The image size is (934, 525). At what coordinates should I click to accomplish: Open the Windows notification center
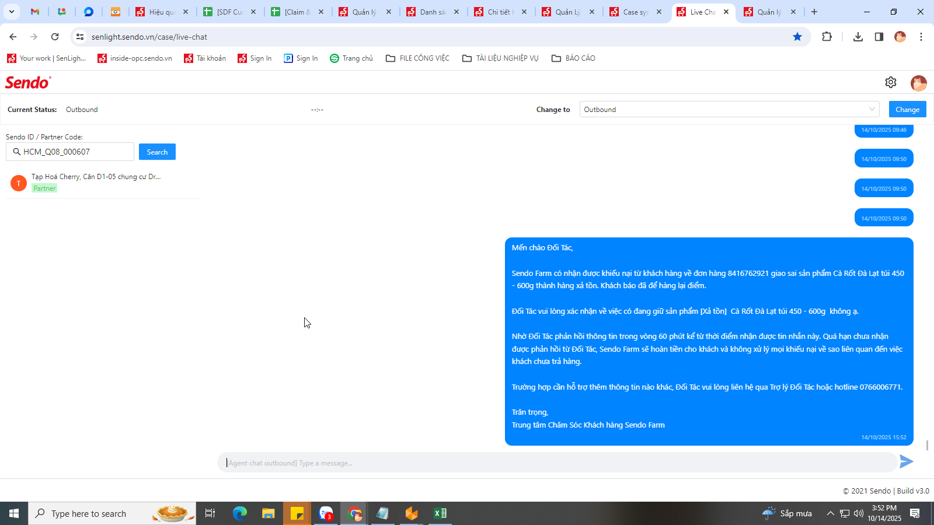click(x=915, y=513)
